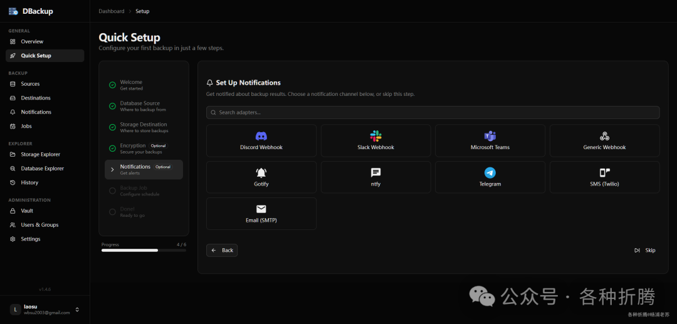Click the Secure your backups subtitle
The image size is (677, 324).
coord(141,152)
